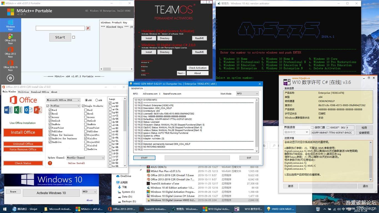
Task: Open 简体中文 interface language dropdown
Action: [x=297, y=132]
